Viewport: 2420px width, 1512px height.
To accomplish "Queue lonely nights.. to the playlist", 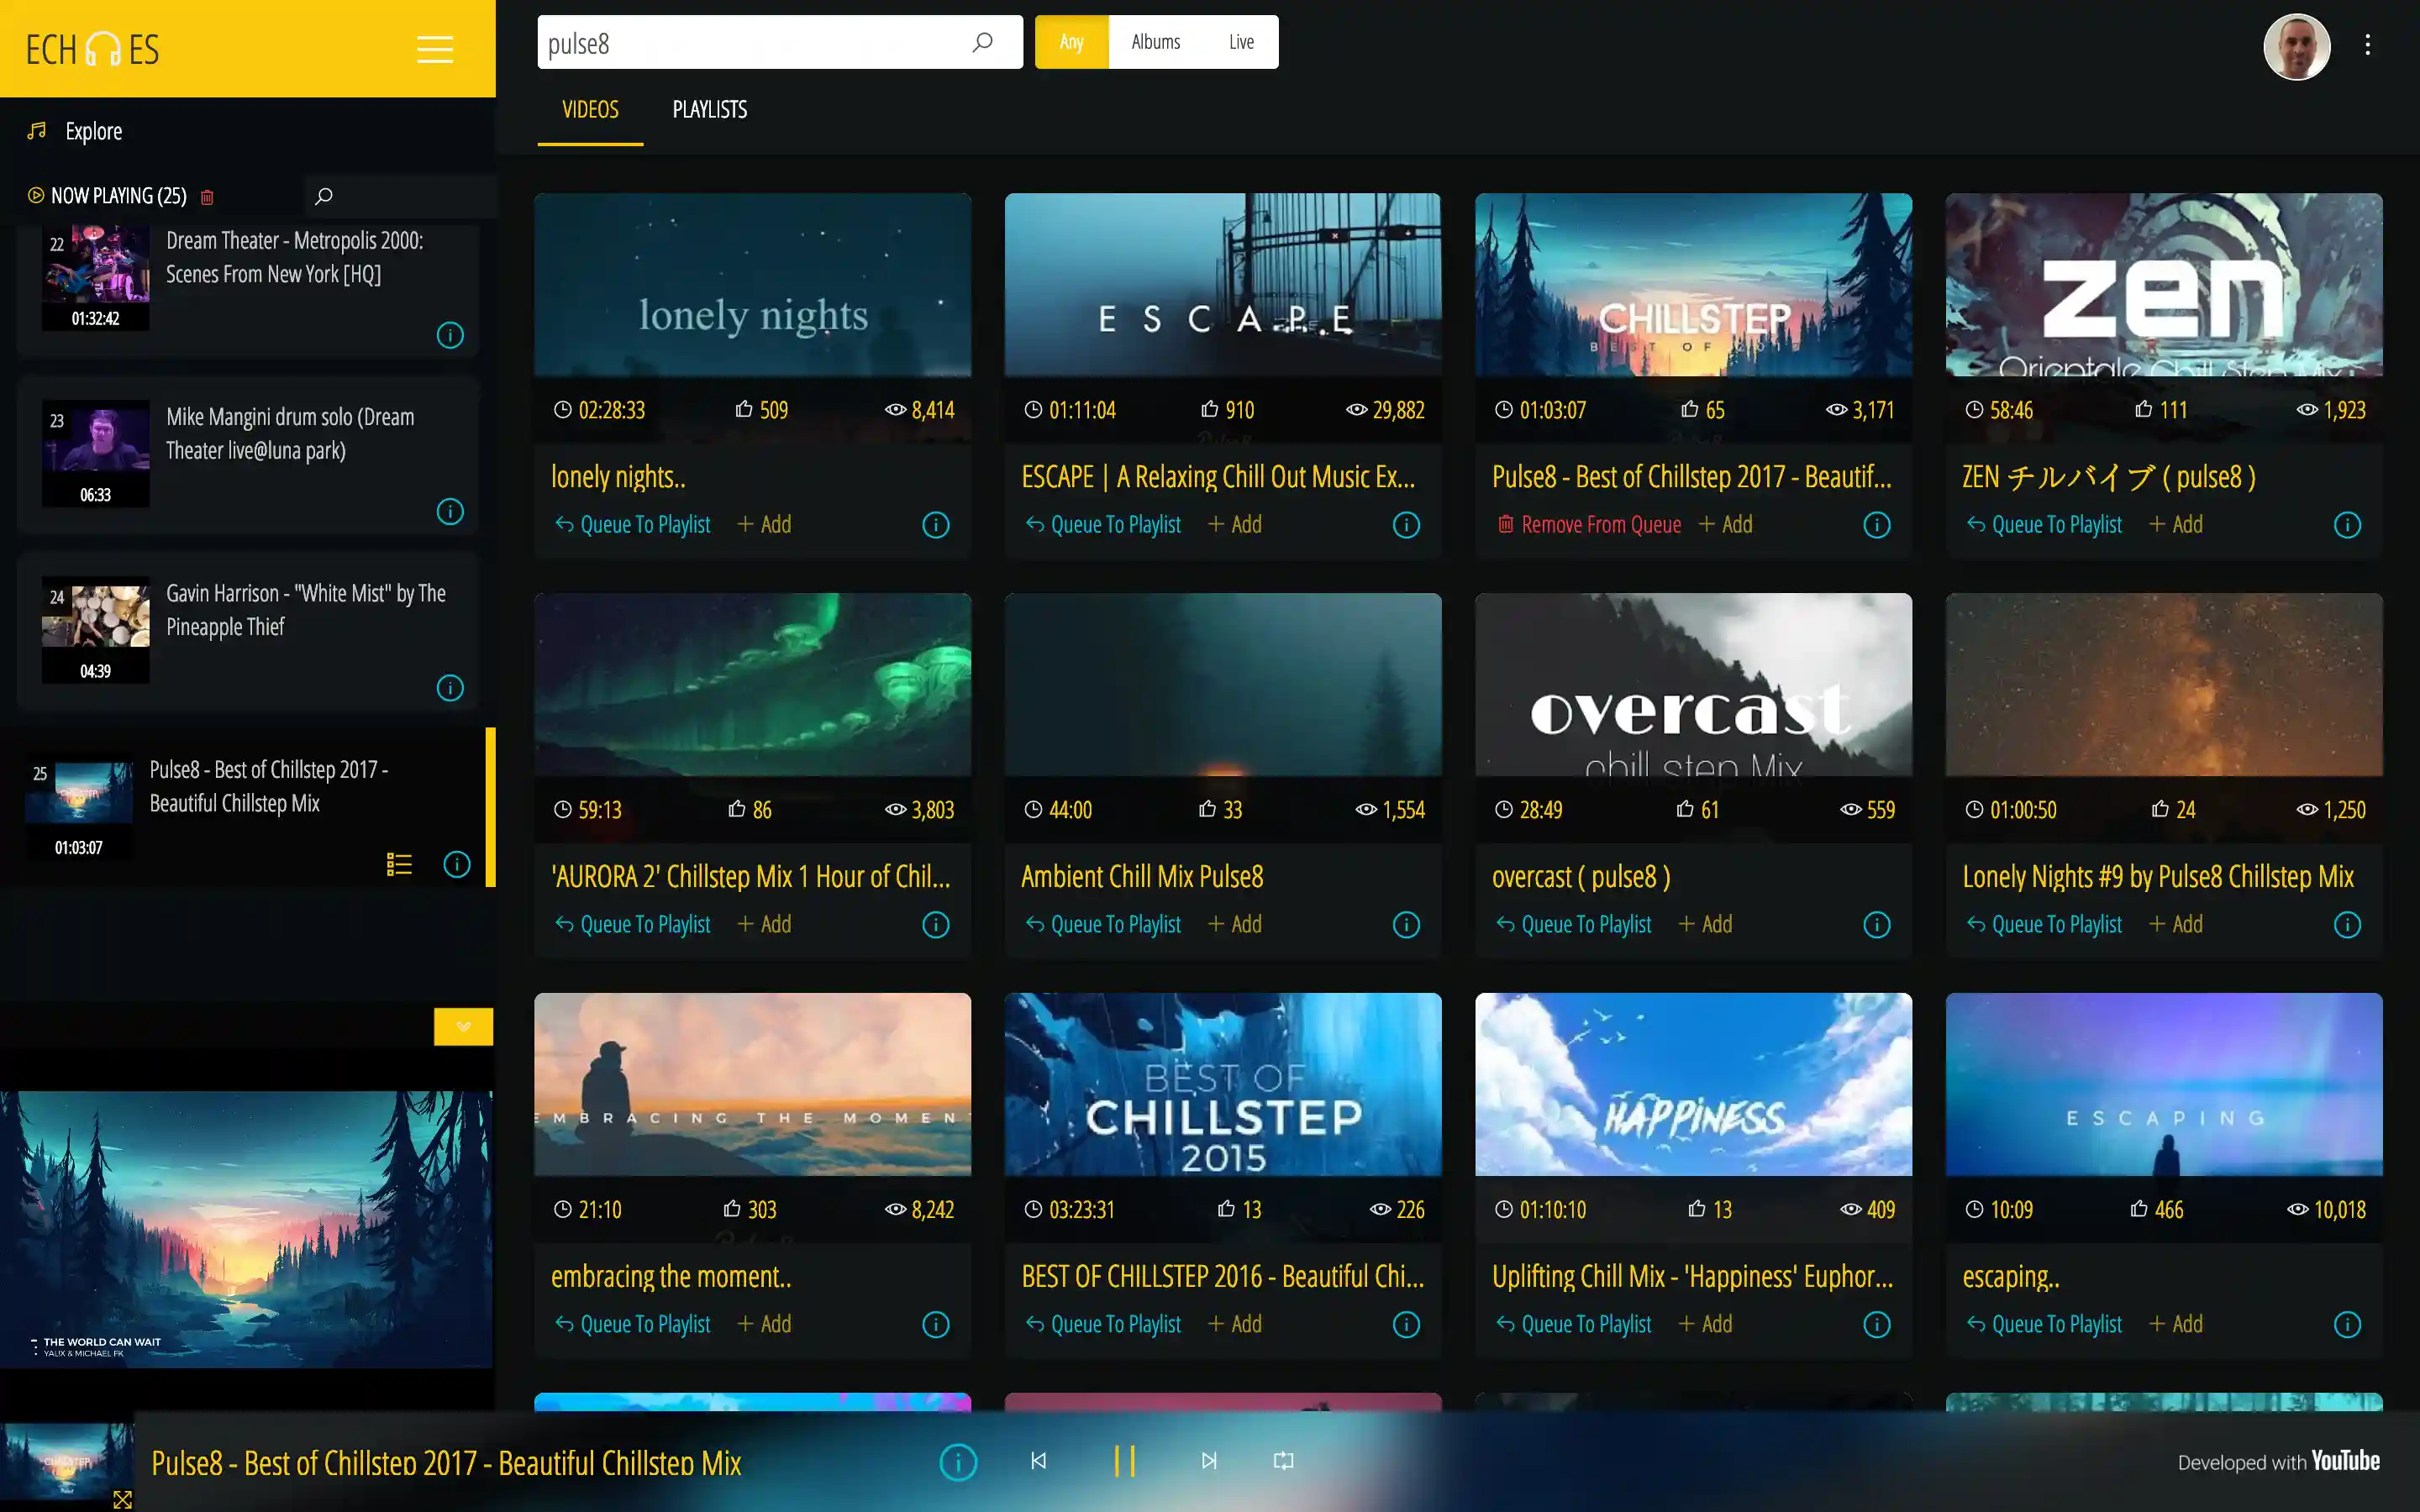I will [633, 525].
